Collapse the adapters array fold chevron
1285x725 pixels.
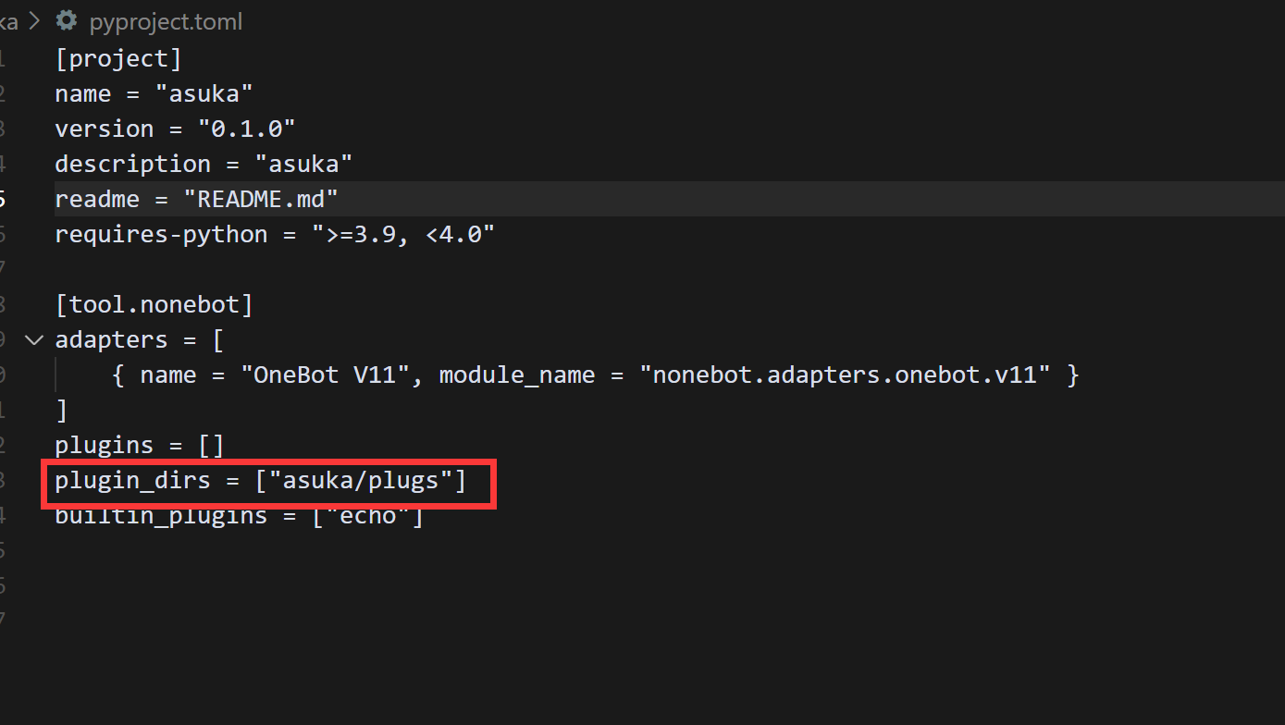point(34,339)
